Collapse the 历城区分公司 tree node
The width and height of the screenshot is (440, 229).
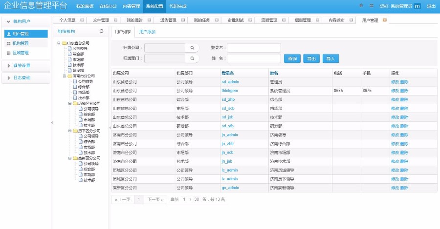70,103
